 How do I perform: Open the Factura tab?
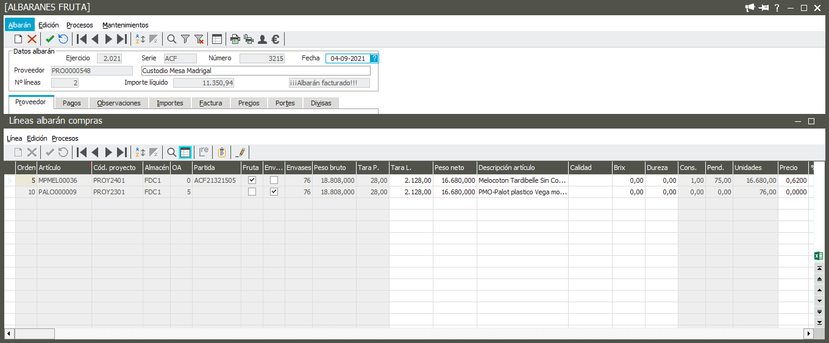[x=211, y=103]
